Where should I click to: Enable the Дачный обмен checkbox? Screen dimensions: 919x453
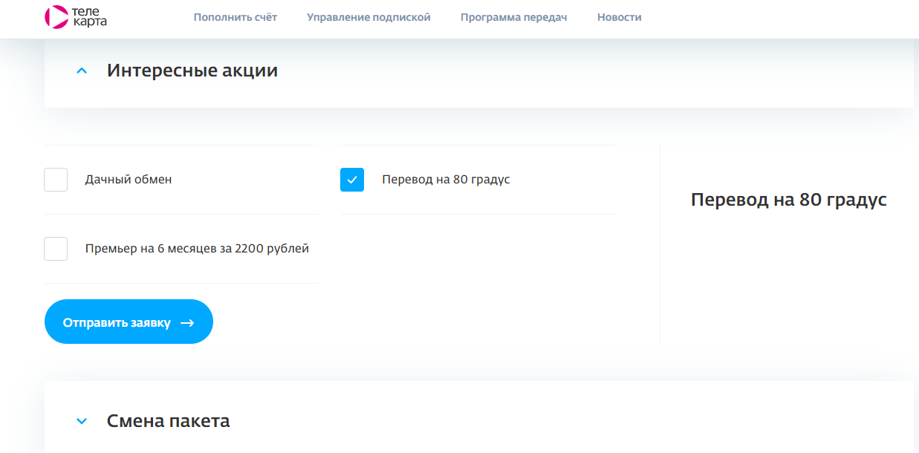[56, 180]
